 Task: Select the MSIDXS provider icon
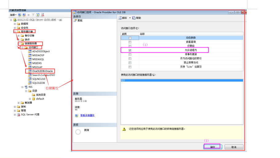pyautogui.click(x=30, y=63)
